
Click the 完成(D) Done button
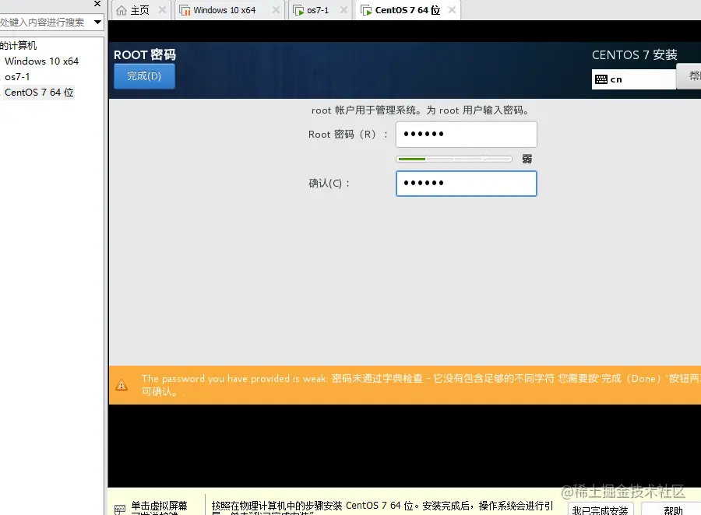pos(144,76)
